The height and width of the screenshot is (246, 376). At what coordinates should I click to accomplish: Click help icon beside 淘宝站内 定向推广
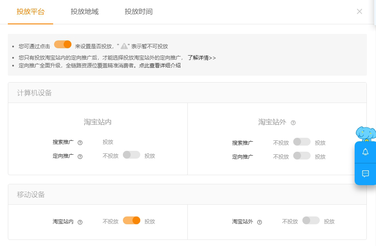80,156
